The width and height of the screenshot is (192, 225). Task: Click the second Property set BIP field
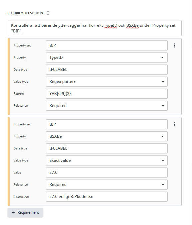(x=107, y=124)
